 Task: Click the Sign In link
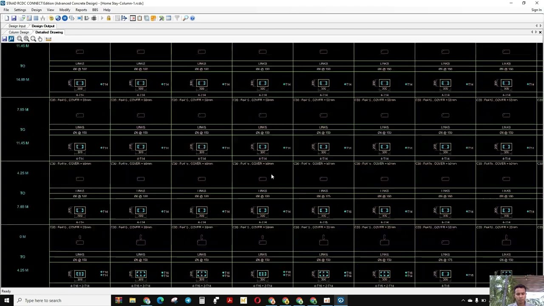(536, 10)
